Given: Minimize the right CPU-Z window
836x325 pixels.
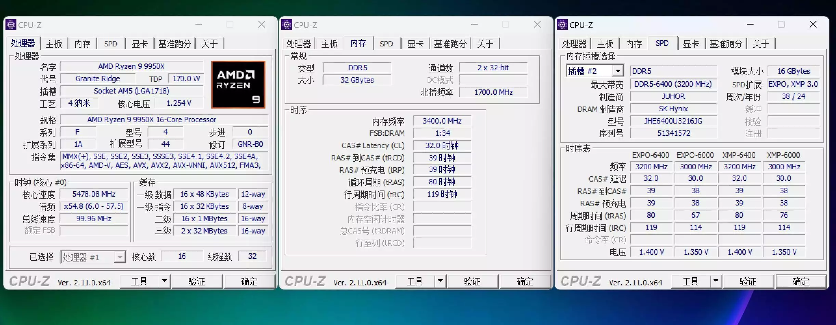Looking at the screenshot, I should [750, 24].
